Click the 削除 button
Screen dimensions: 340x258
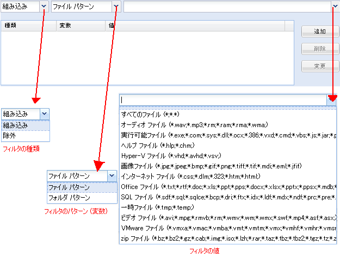pyautogui.click(x=320, y=49)
